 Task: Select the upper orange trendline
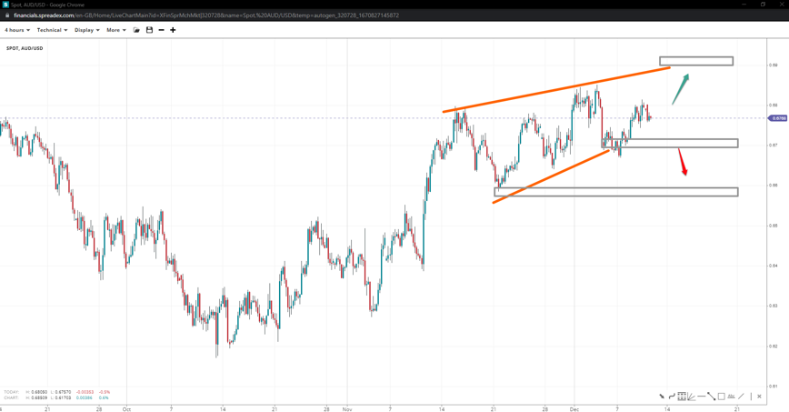pyautogui.click(x=556, y=89)
